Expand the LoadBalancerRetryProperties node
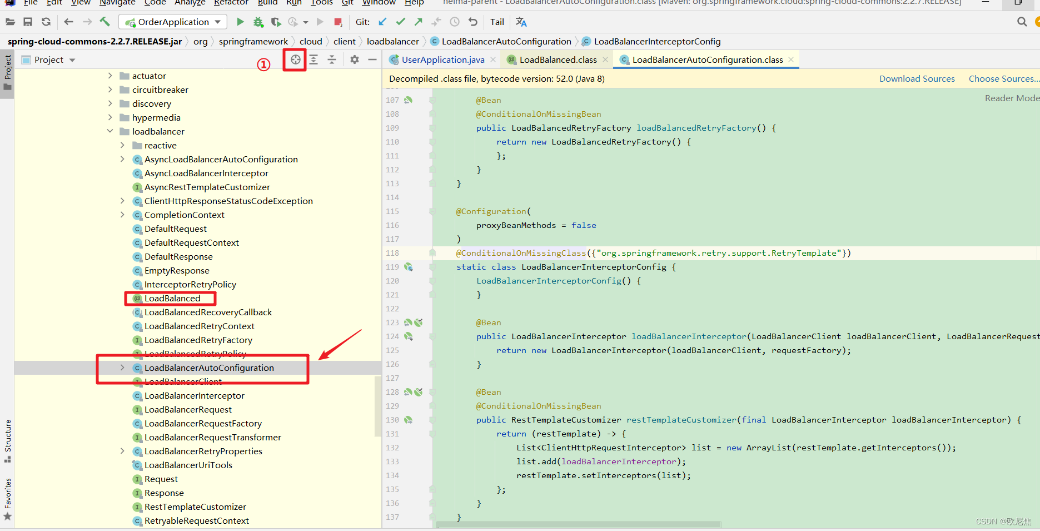Screen dimensions: 1040x531 (122, 451)
